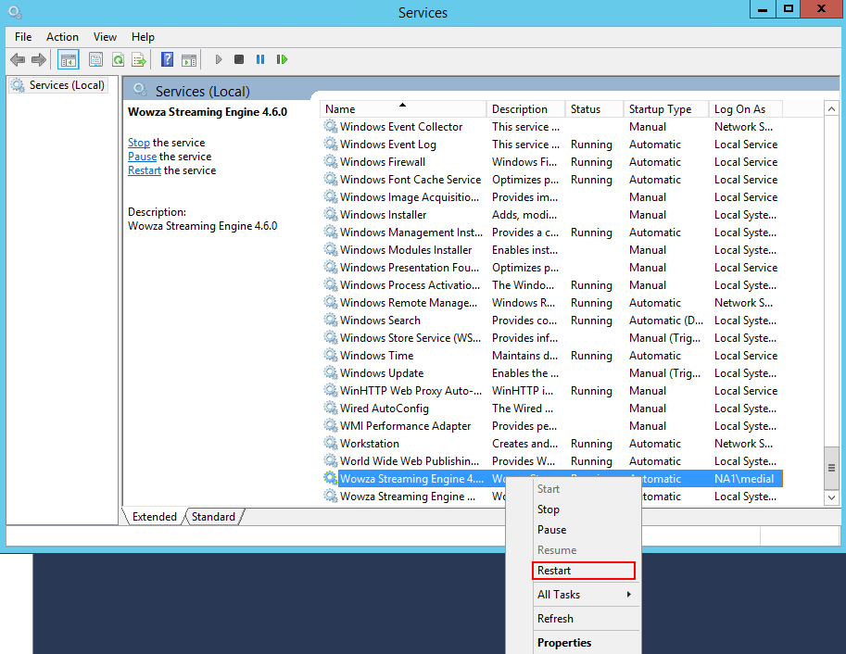Viewport: 846px width, 654px height.
Task: Click the scrollbar up arrow
Action: (831, 109)
